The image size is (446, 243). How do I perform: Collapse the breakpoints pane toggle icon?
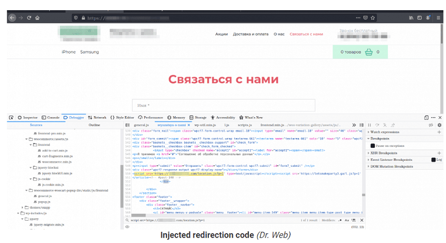(x=361, y=125)
